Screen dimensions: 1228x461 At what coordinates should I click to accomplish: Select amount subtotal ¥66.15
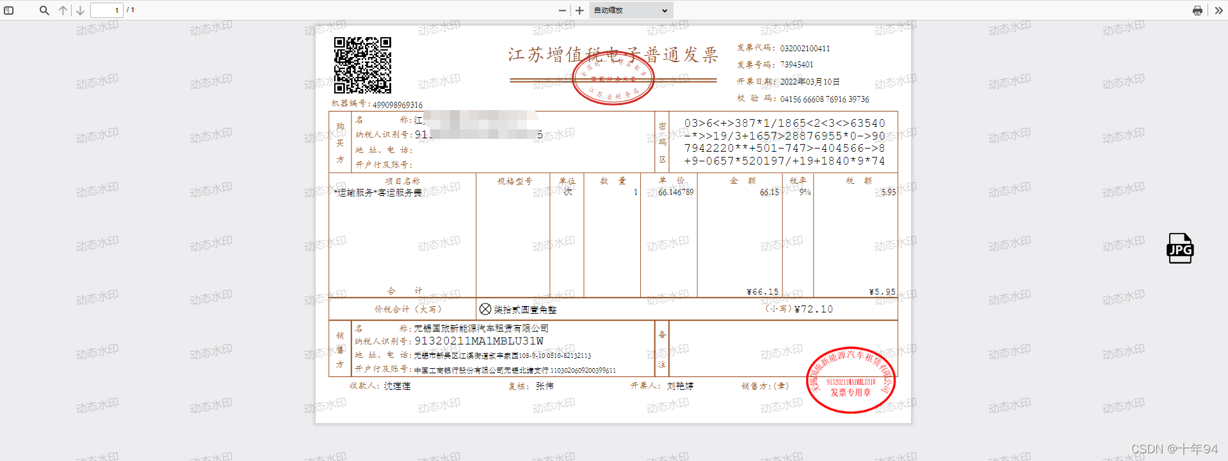763,292
